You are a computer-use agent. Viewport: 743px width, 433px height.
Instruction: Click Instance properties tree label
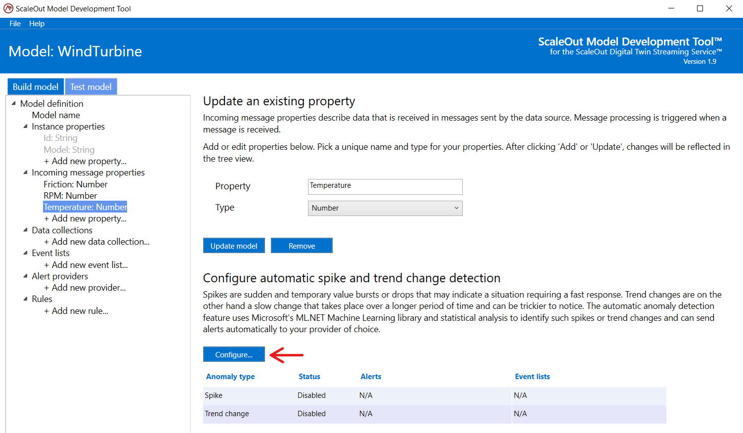point(68,127)
